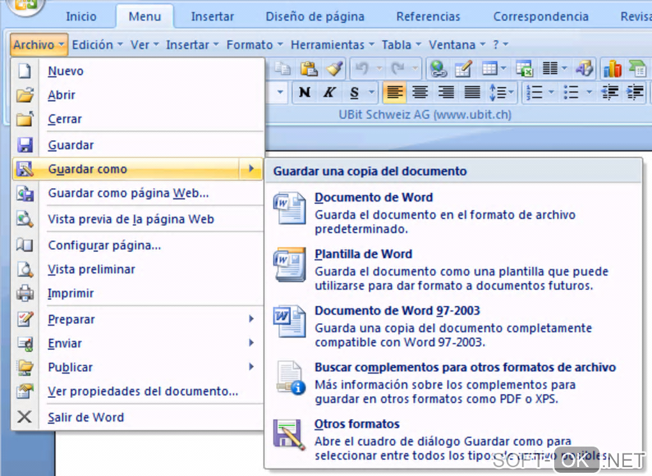This screenshot has height=476, width=652.
Task: Toggle bold formatting with the N button
Action: pyautogui.click(x=304, y=92)
